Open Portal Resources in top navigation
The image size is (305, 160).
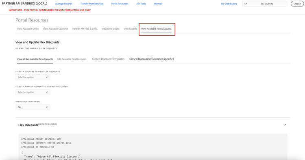[120, 4]
